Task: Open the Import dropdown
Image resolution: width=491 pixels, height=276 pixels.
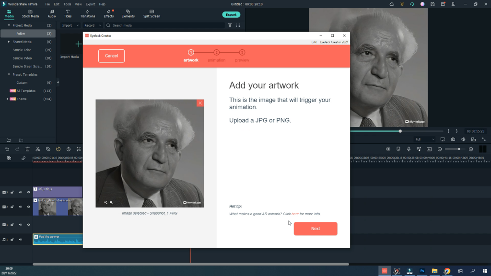Action: coord(70,25)
